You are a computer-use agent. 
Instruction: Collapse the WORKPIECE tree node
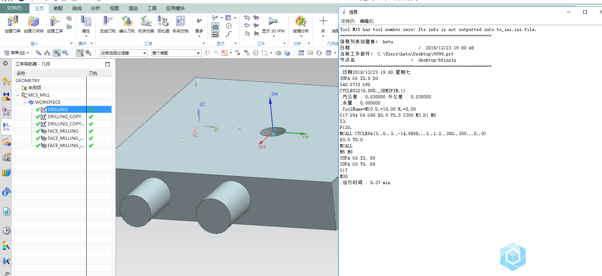[25, 102]
